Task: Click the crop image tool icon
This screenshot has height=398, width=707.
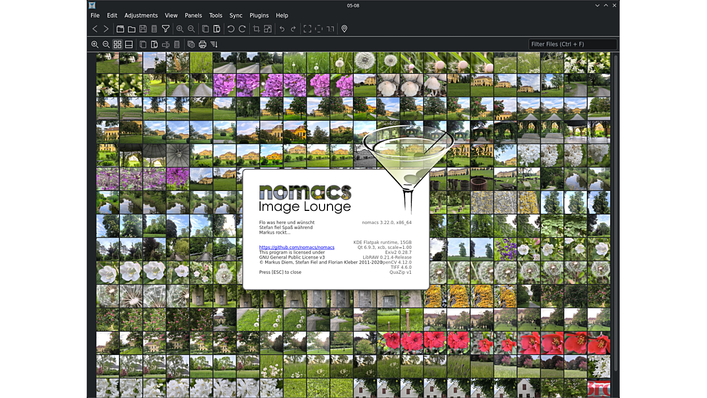Action: (x=257, y=29)
